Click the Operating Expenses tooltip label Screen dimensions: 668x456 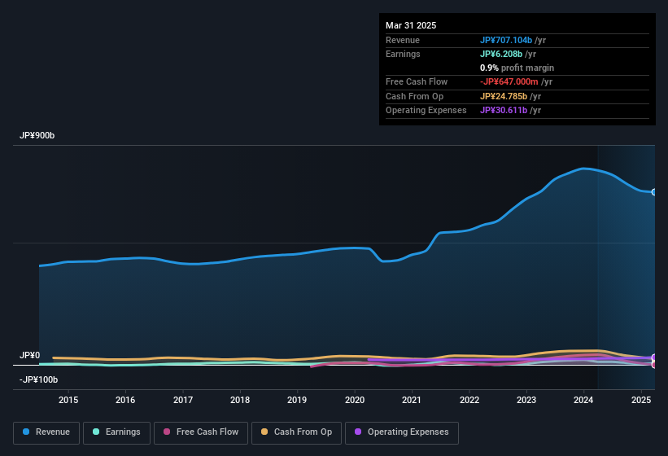426,110
